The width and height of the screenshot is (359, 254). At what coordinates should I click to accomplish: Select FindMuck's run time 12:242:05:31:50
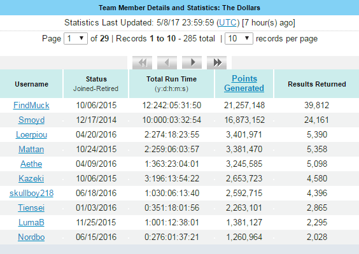pos(172,106)
